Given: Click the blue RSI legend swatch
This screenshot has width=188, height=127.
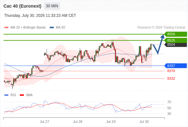Looking at the screenshot, I should (x=6, y=95).
